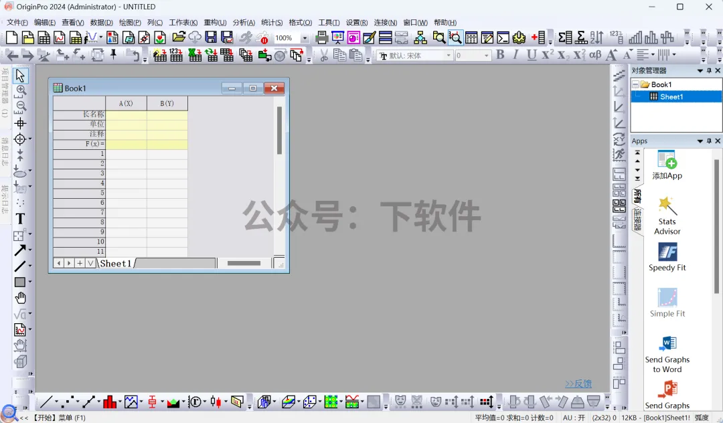723x423 pixels.
Task: Select the Sheet1 tab in Book1
Action: coord(116,263)
